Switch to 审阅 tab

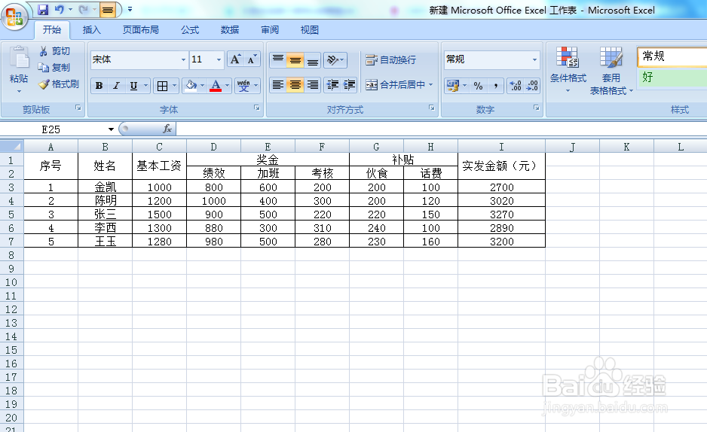tap(270, 29)
